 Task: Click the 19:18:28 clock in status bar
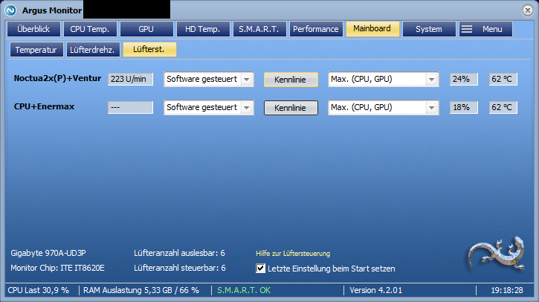point(507,290)
